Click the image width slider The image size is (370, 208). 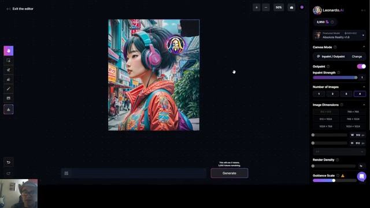tap(330, 135)
